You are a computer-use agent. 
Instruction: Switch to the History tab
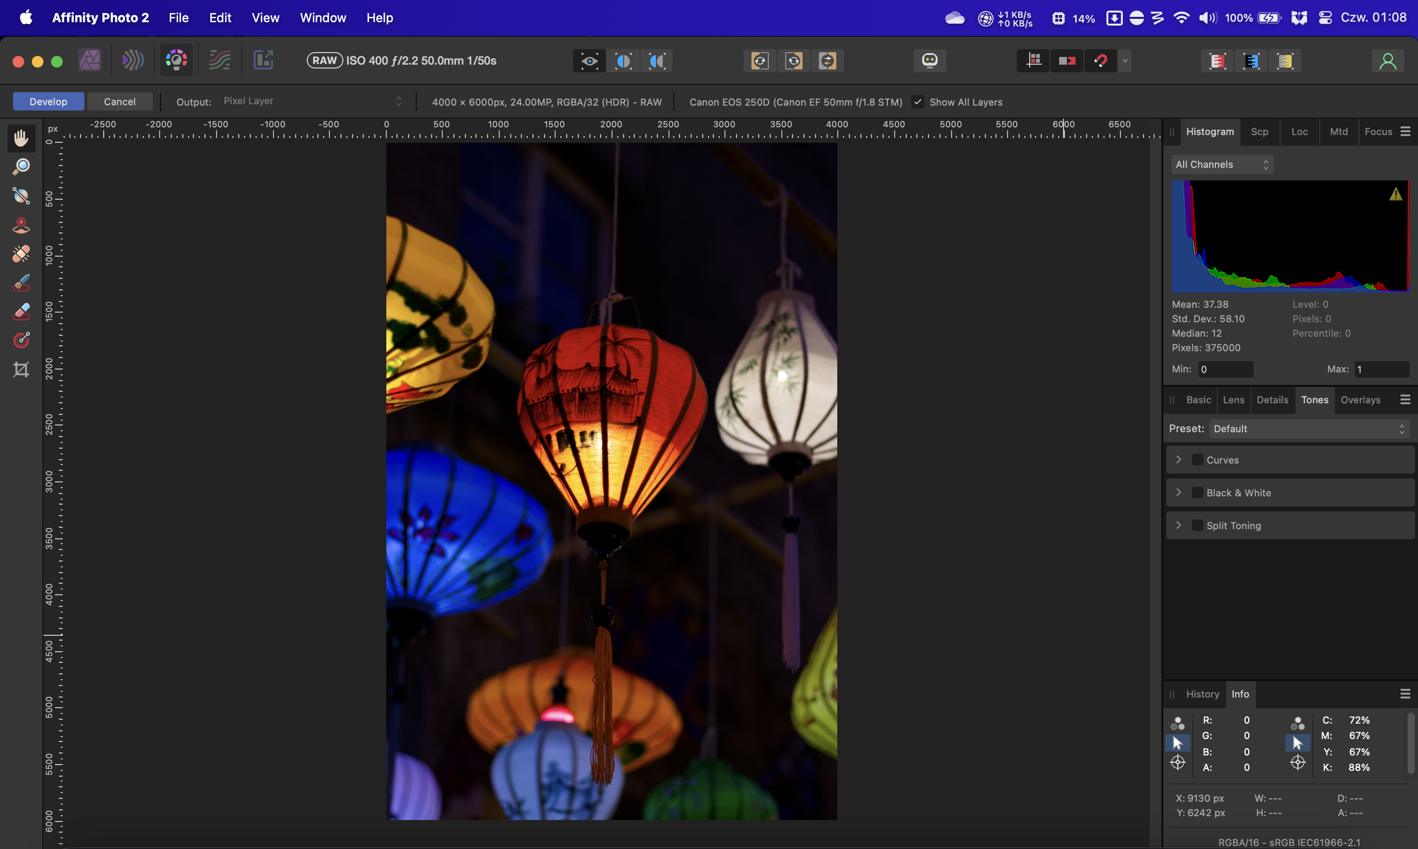[1202, 694]
